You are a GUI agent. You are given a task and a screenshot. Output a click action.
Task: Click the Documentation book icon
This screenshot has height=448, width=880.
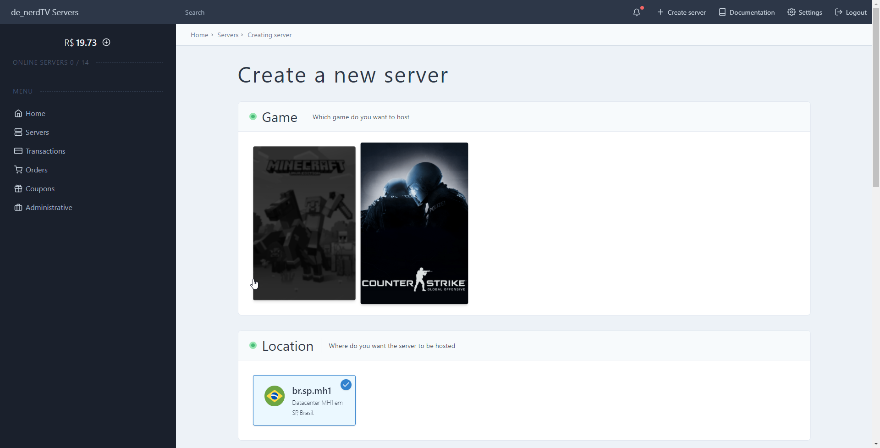point(722,12)
